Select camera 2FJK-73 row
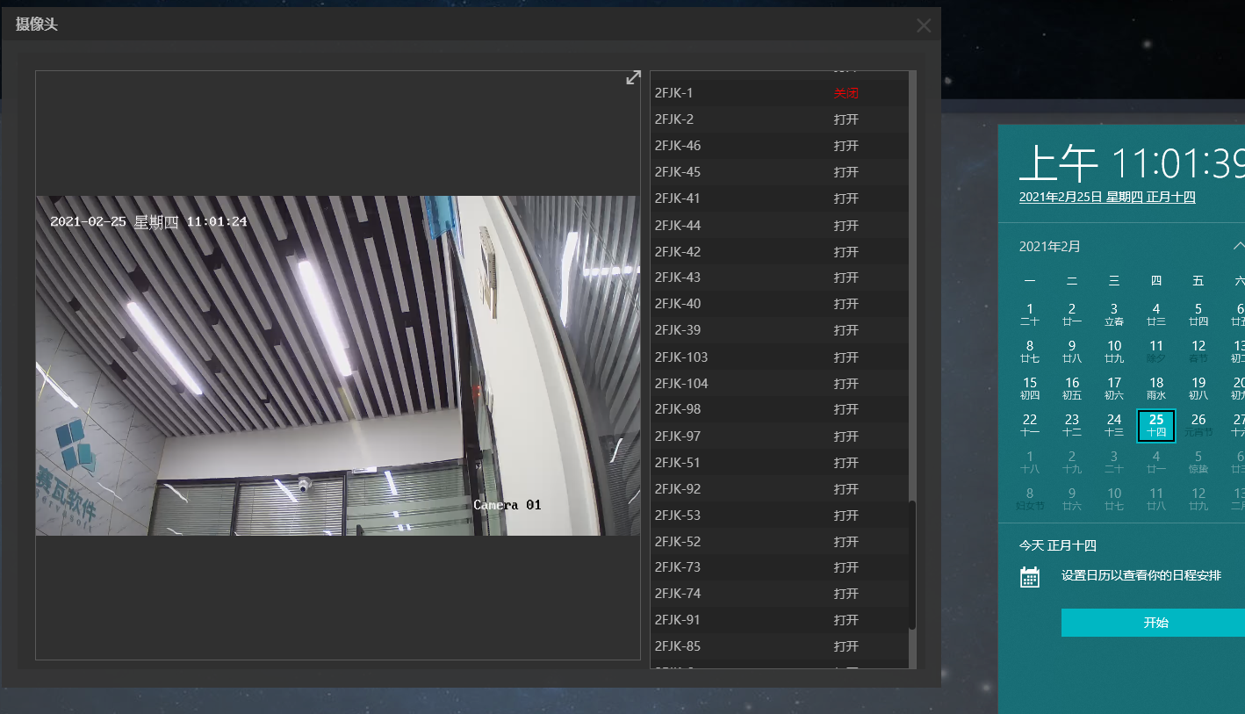 [779, 567]
